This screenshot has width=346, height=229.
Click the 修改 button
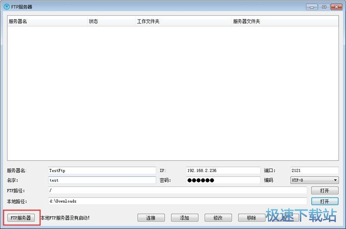point(218,218)
